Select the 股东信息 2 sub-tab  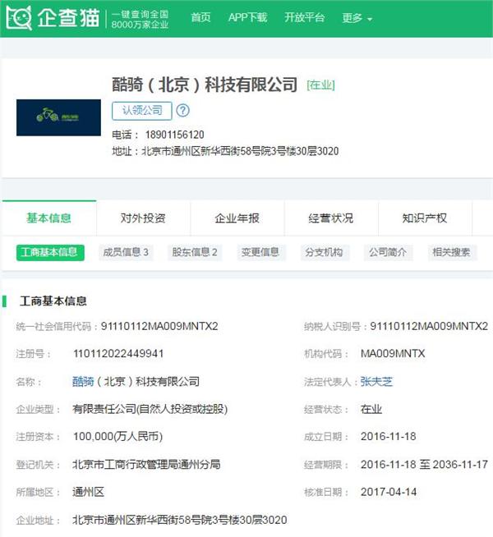(x=195, y=253)
